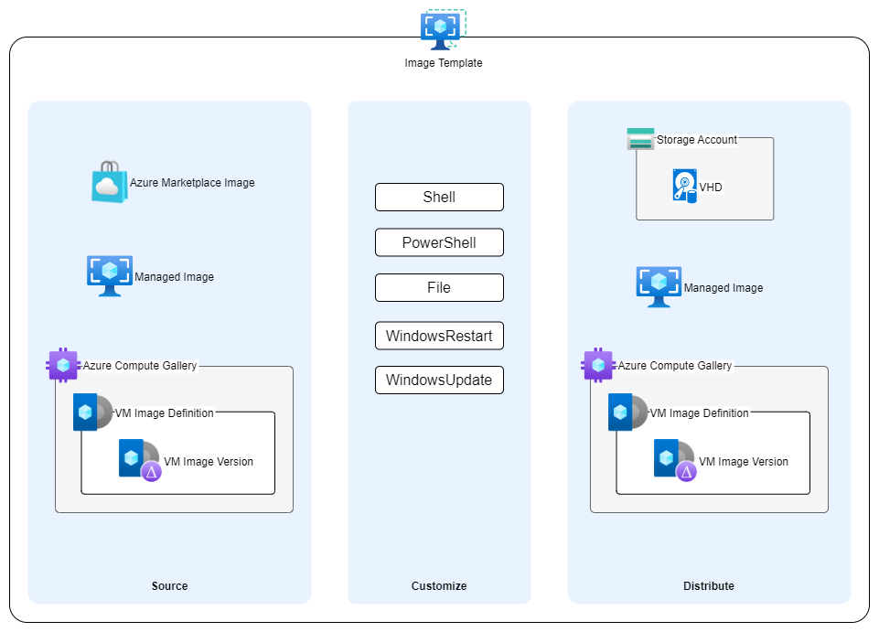Click the Customize section title

[439, 586]
